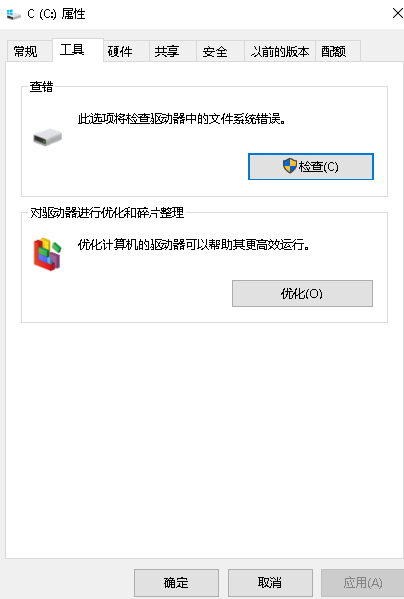Click the 取消 button

[270, 582]
